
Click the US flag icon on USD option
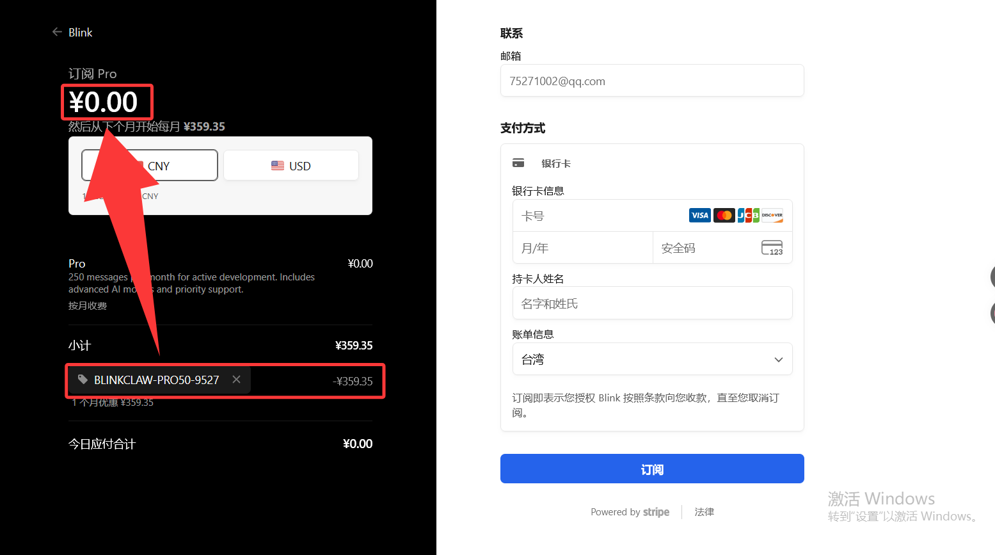[277, 165]
